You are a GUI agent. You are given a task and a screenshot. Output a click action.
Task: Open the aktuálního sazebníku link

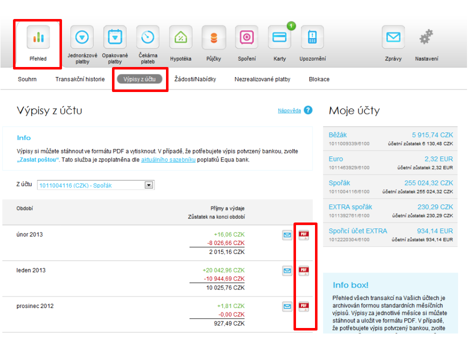tap(168, 160)
